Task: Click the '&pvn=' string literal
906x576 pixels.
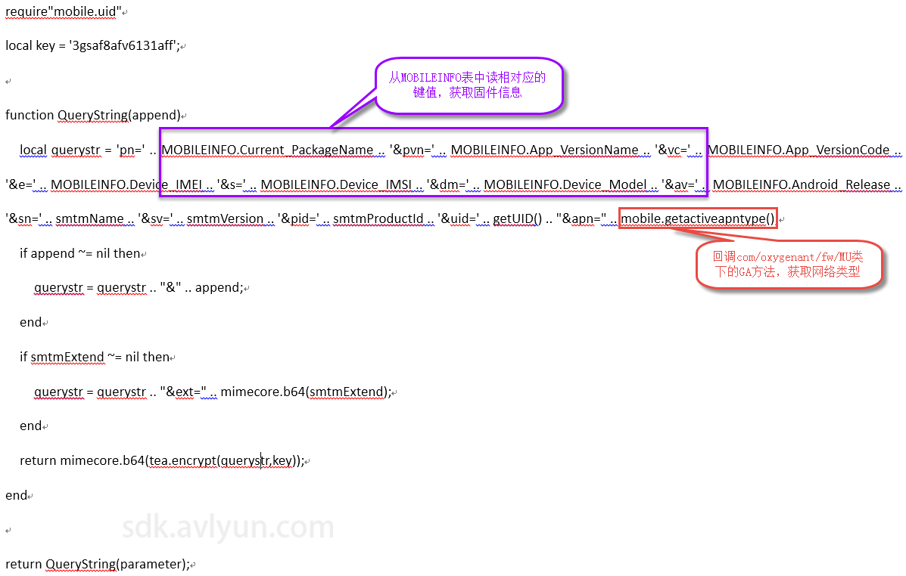Action: point(412,150)
